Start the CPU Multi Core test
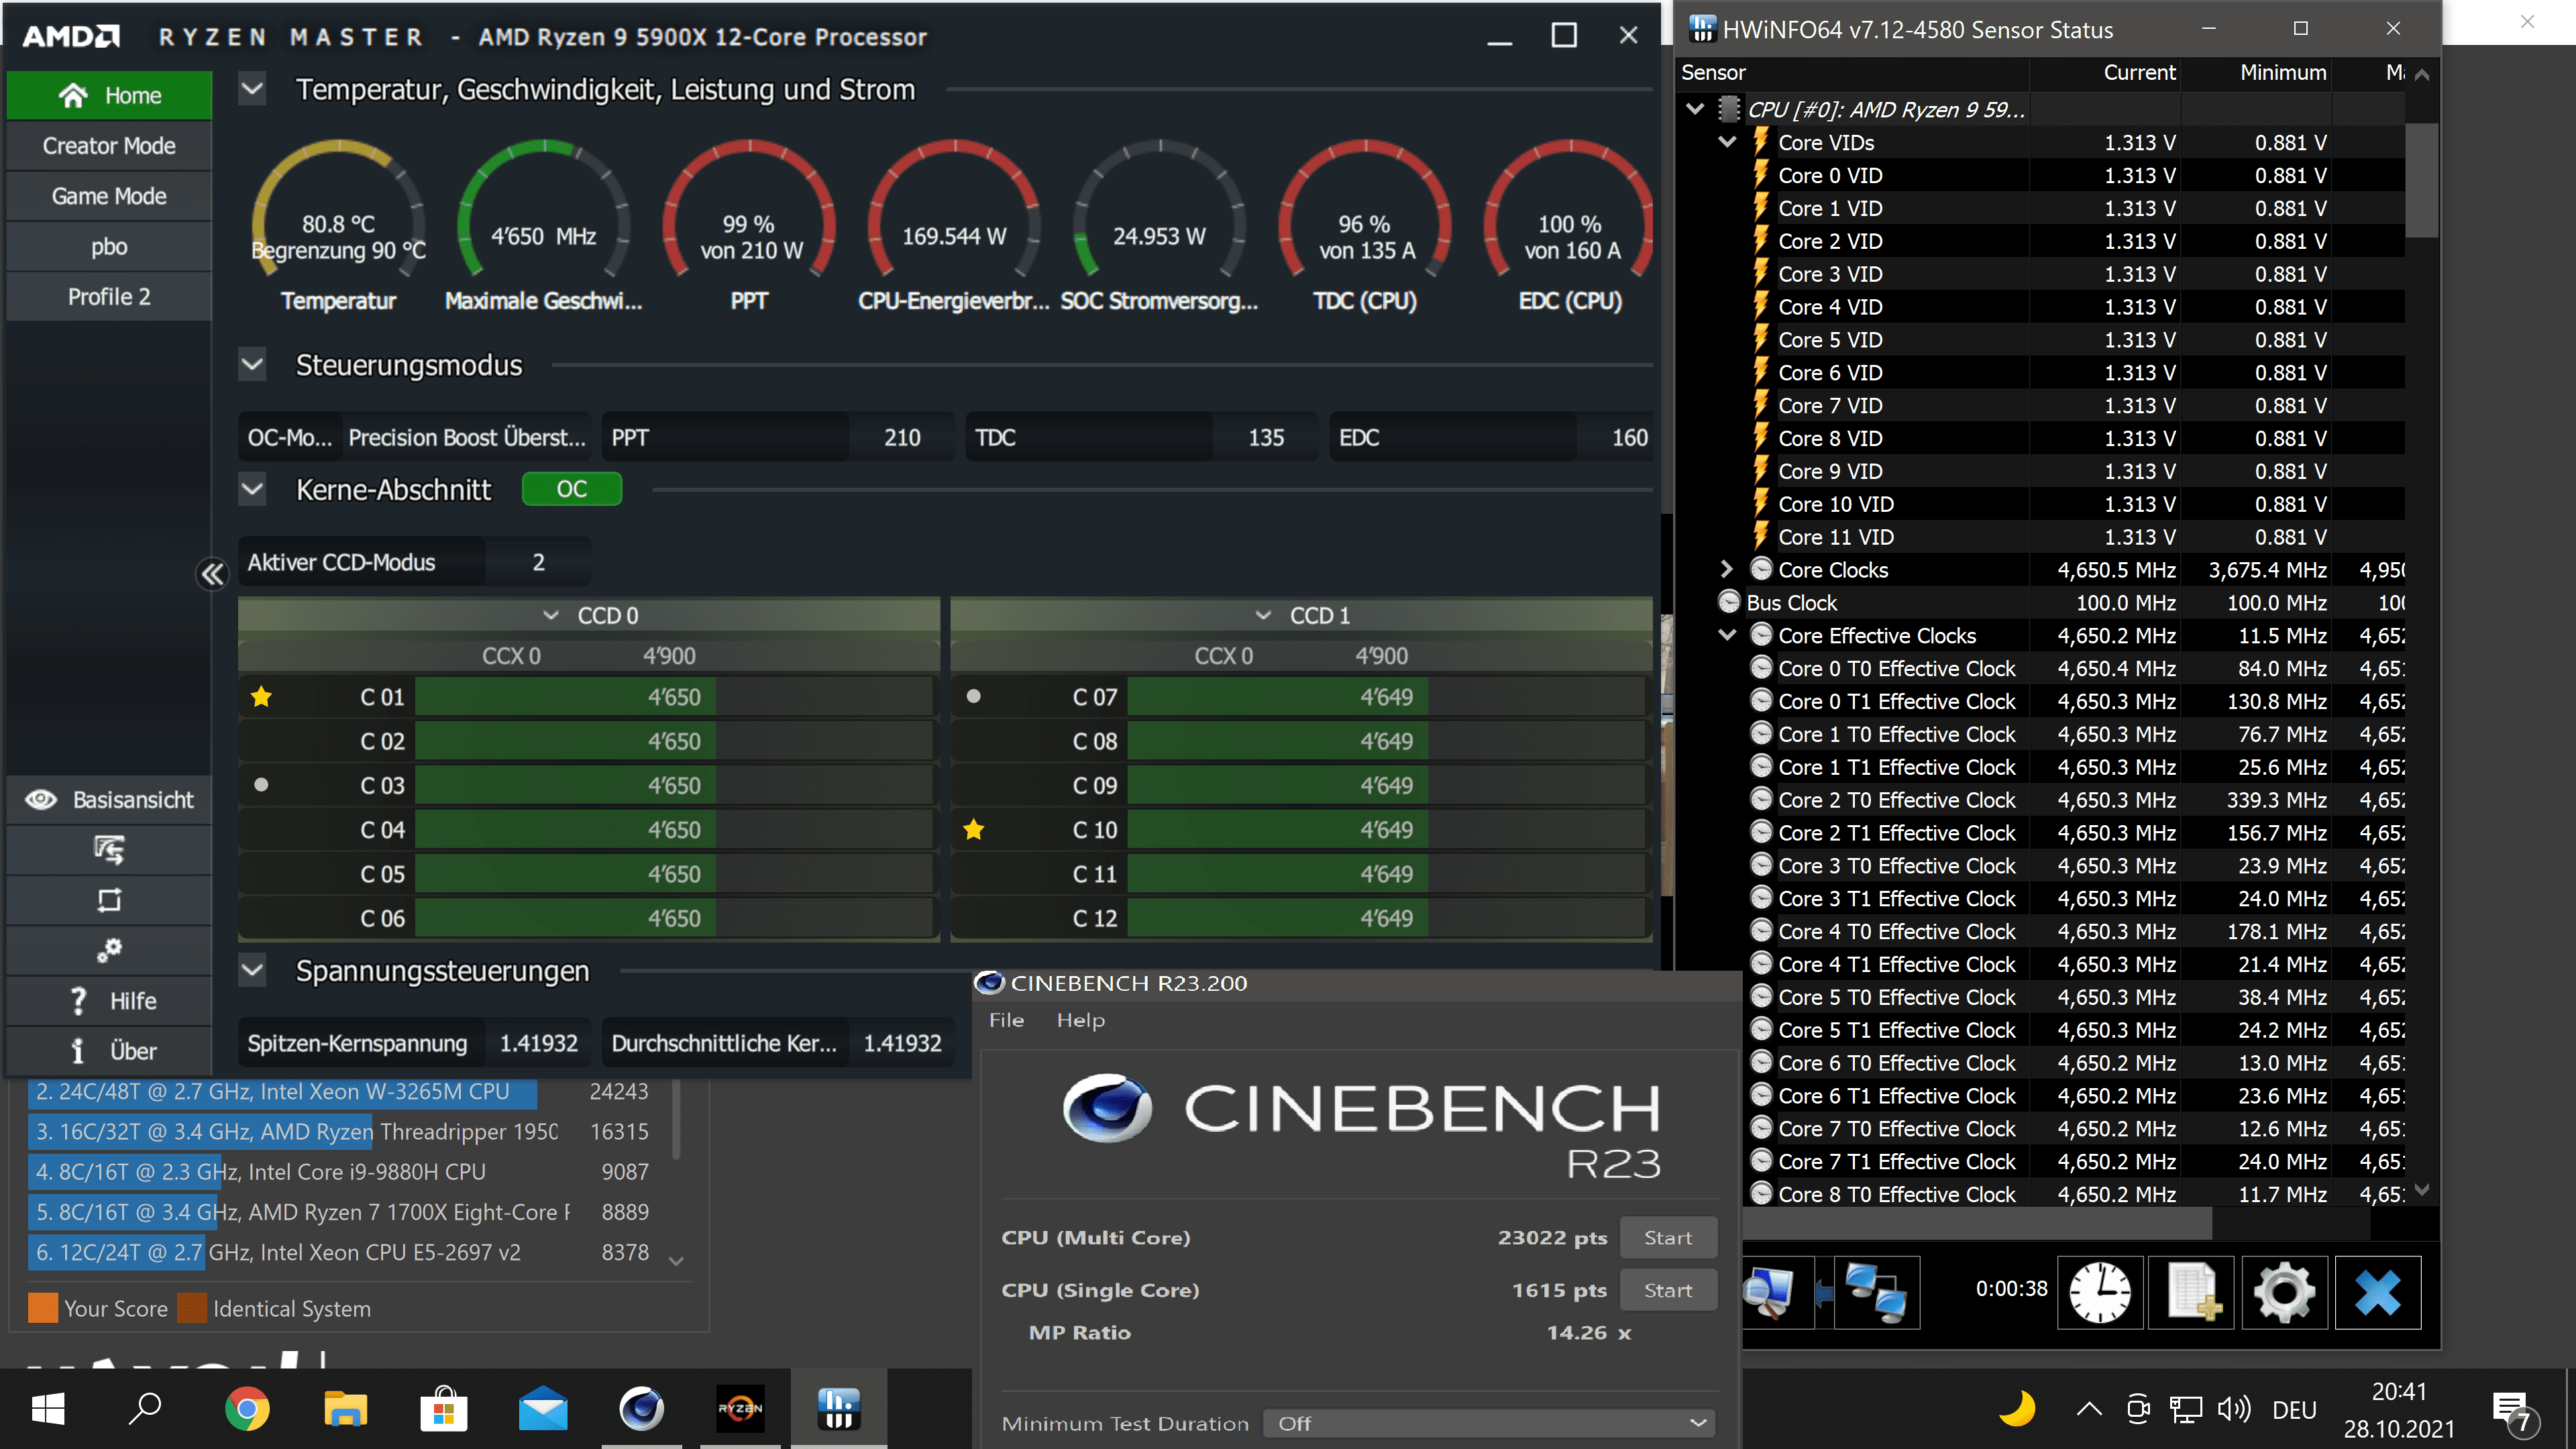2576x1449 pixels. tap(1667, 1238)
